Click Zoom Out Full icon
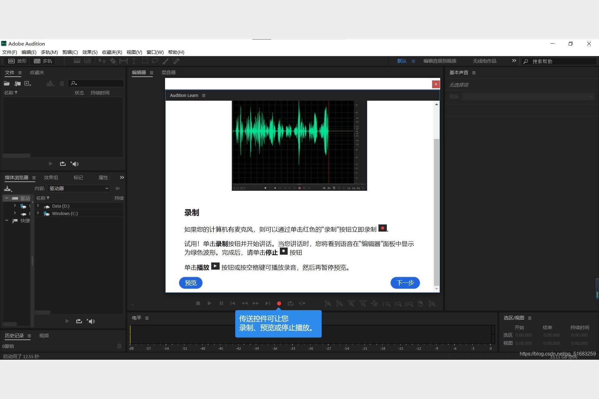The image size is (599, 399). [374, 304]
